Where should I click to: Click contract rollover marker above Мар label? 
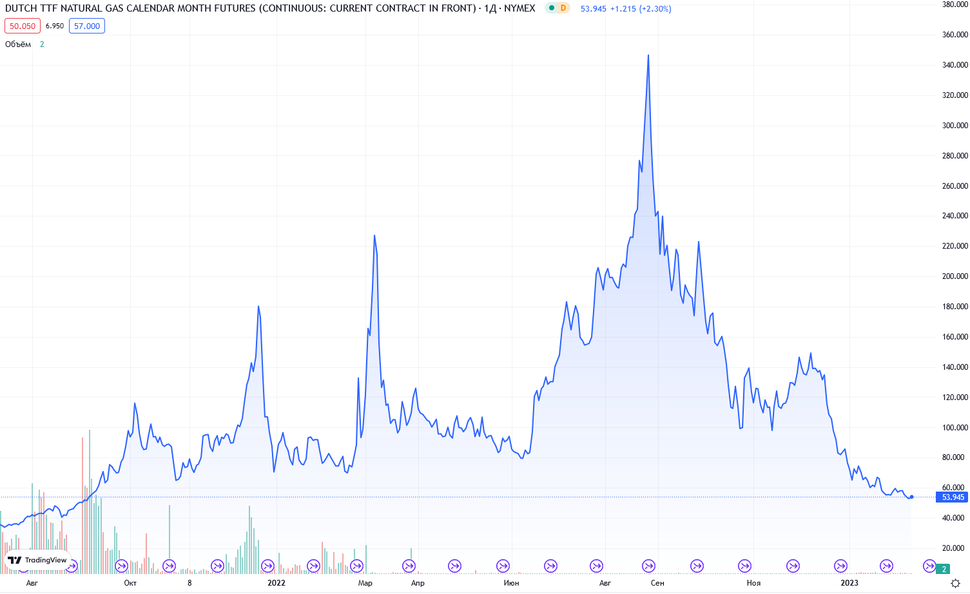pos(356,566)
